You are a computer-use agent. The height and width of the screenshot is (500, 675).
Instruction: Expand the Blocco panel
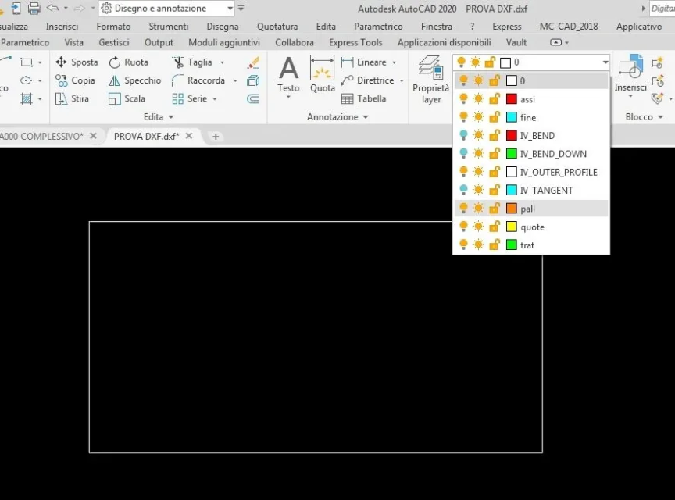(644, 116)
